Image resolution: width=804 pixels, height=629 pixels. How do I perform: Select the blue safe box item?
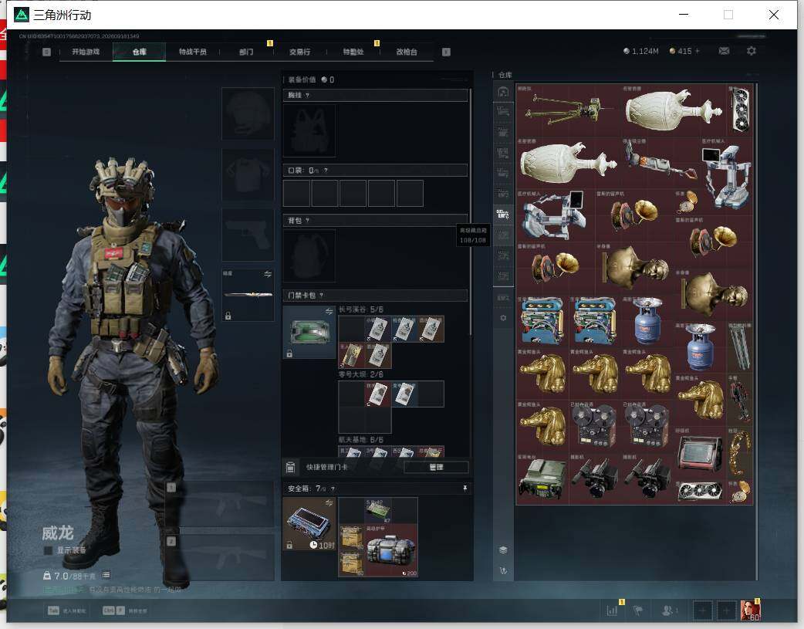point(309,524)
